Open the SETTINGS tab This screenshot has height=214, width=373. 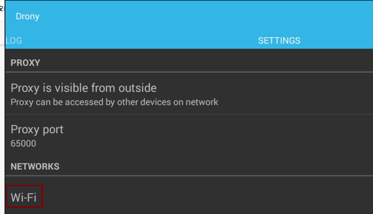pos(279,40)
